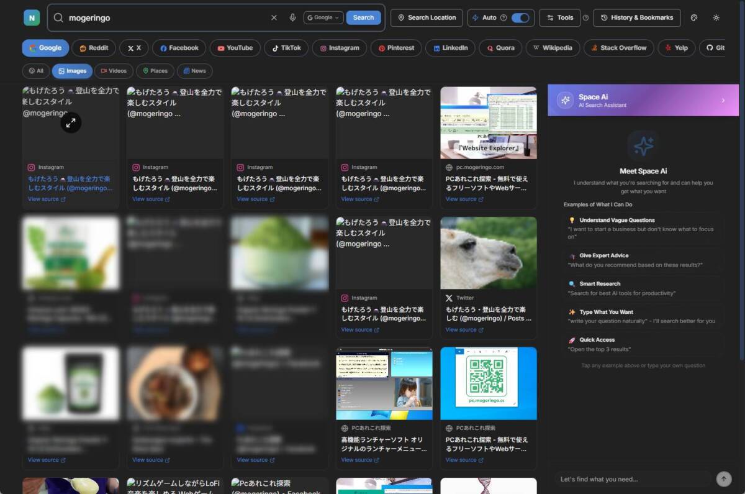Expand the Space Ai banner via its chevron
The image size is (745, 494).
[x=722, y=99]
